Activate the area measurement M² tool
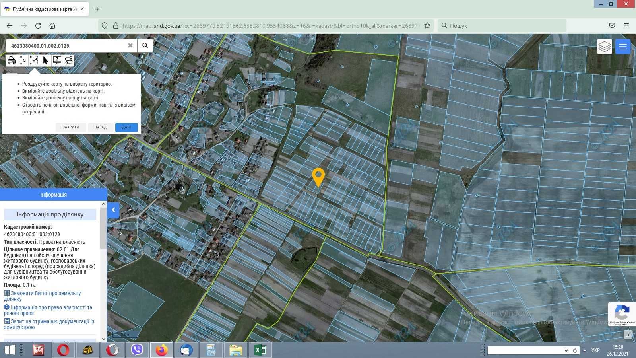Screen dimensions: 636x358 point(34,60)
